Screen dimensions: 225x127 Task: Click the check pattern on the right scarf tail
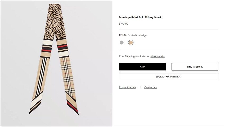67,76
